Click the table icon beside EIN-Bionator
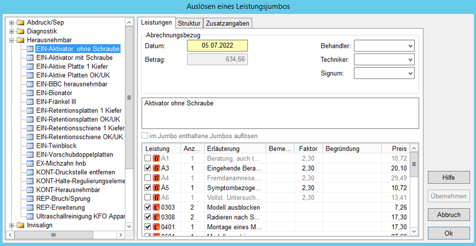The image size is (476, 246). coord(30,93)
